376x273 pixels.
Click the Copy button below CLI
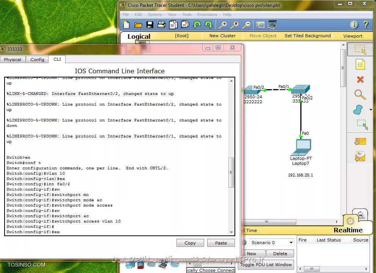[x=190, y=243]
